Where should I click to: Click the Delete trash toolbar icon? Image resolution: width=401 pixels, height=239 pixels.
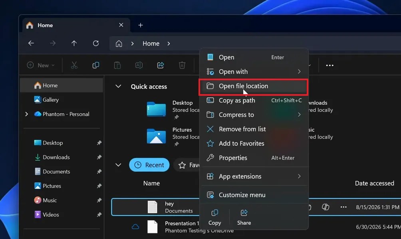tap(182, 65)
